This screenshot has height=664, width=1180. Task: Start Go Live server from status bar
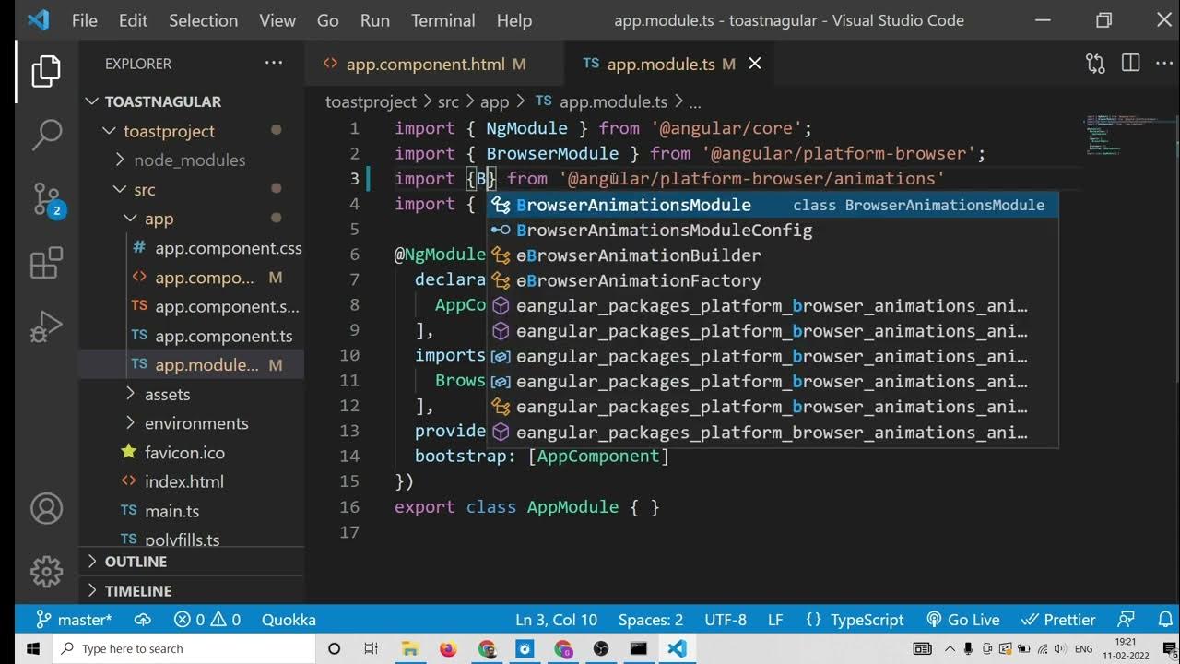(x=963, y=620)
